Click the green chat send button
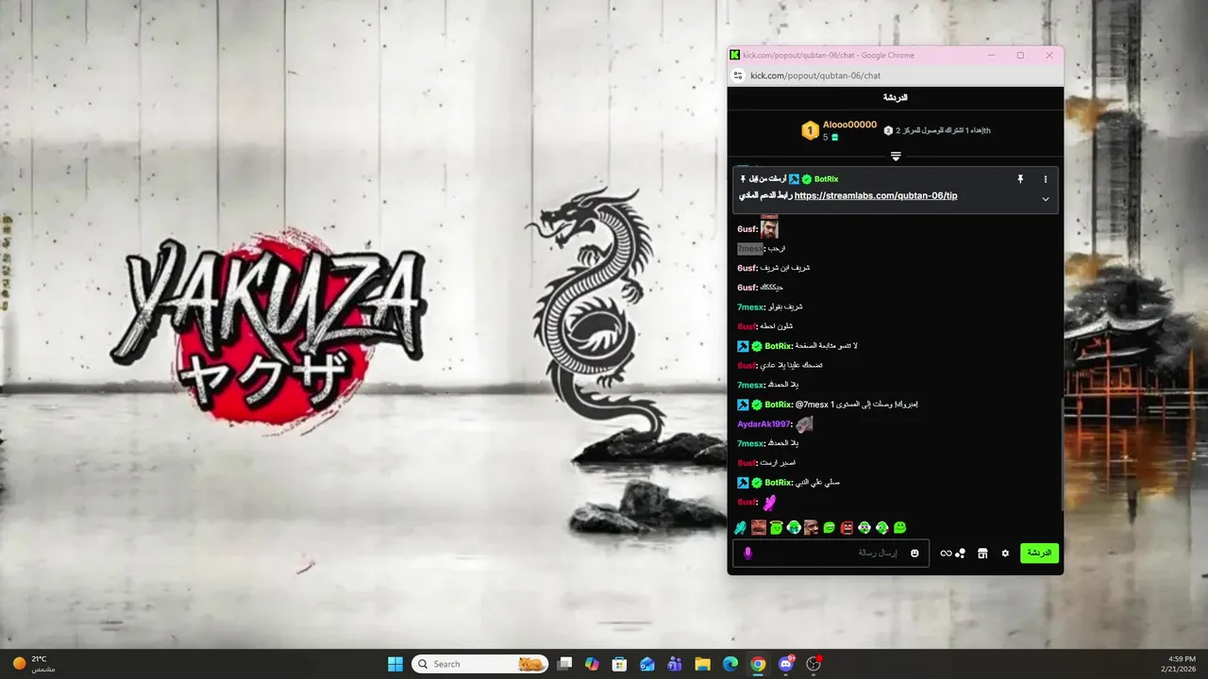 (1039, 553)
